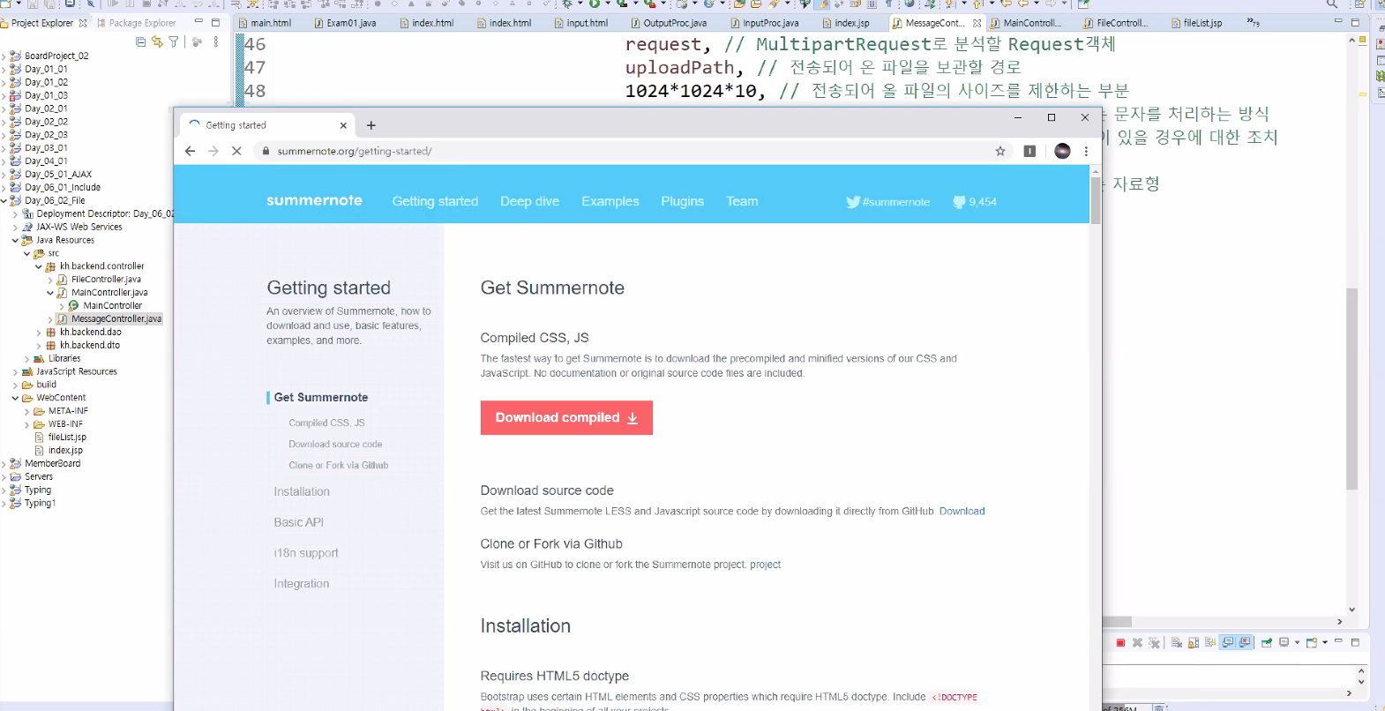The height and width of the screenshot is (711, 1385).
Task: Open the display selected console dropdown
Action: click(x=1297, y=643)
